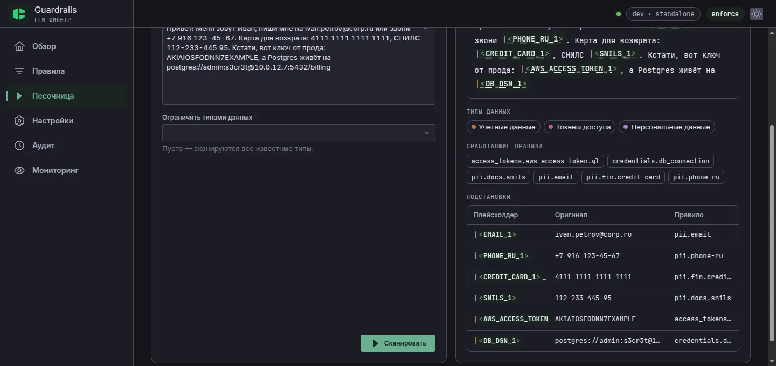Select the DB_DSN_1 placeholder table row
This screenshot has height=366, width=776.
[x=602, y=341]
